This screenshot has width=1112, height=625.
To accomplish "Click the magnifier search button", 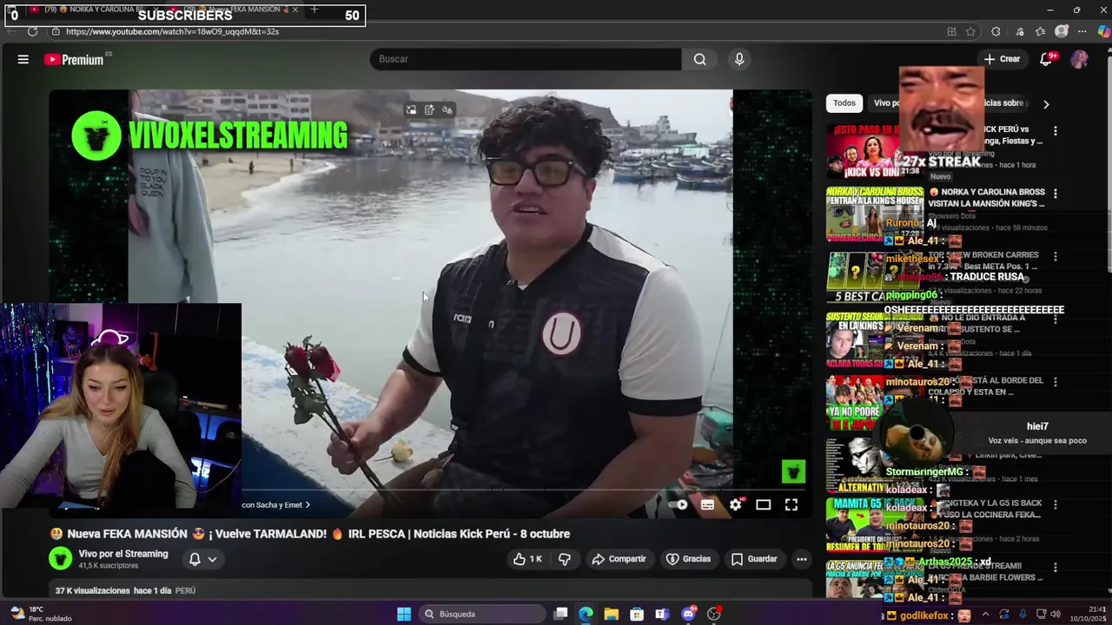I will (700, 59).
